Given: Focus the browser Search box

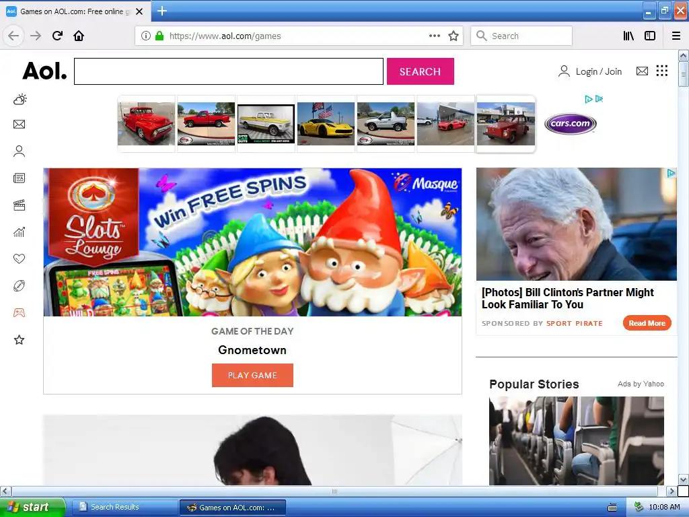Looking at the screenshot, I should 521,36.
